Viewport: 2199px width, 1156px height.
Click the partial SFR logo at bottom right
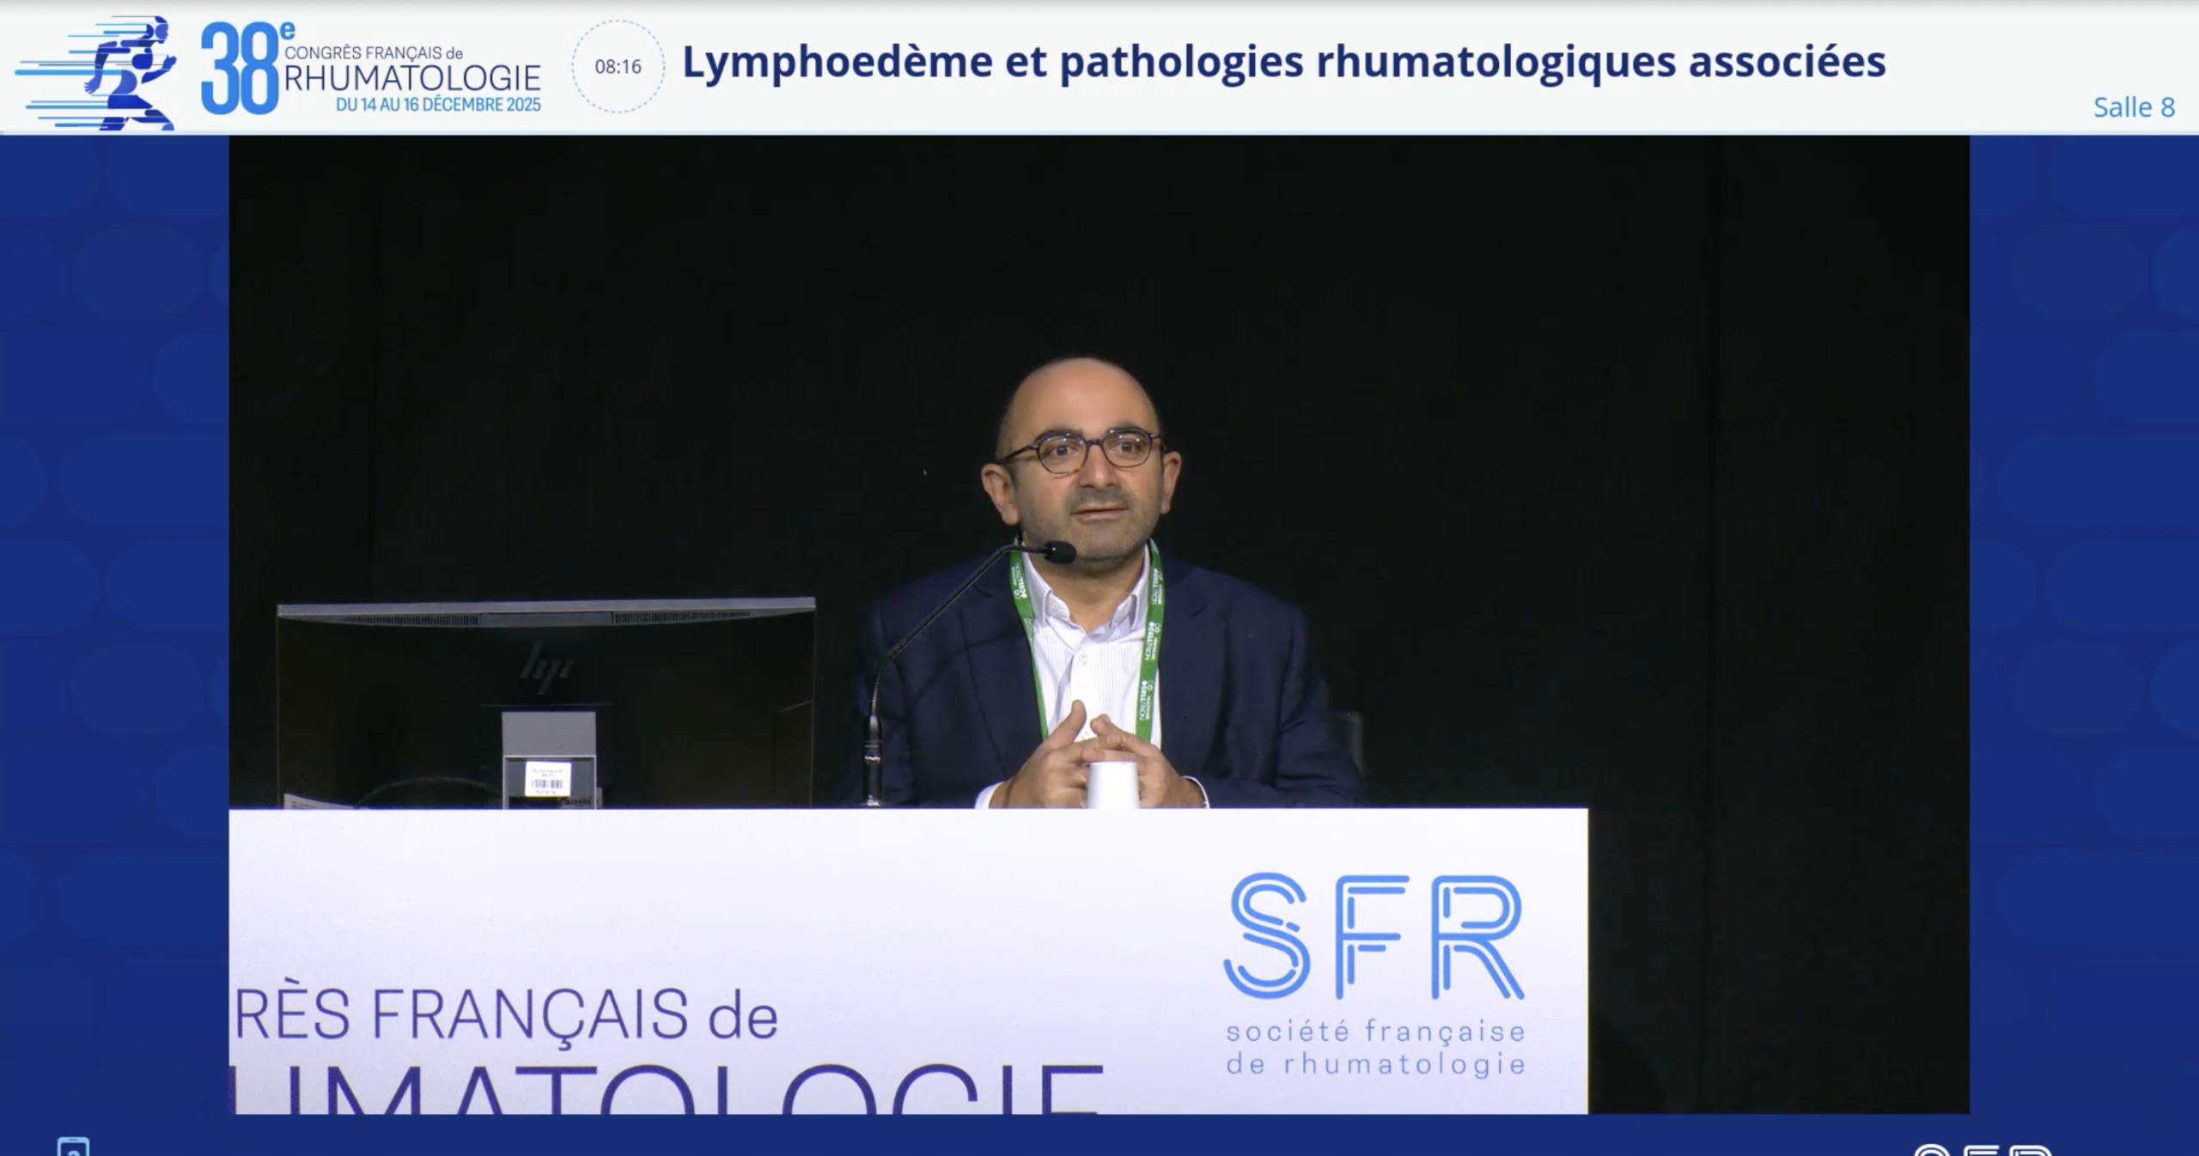[x=1983, y=1150]
